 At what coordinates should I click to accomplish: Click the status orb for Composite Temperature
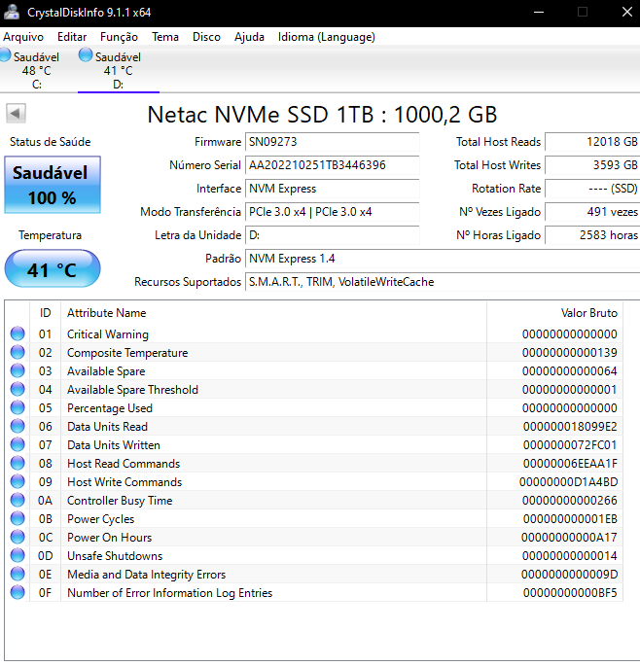(x=18, y=352)
